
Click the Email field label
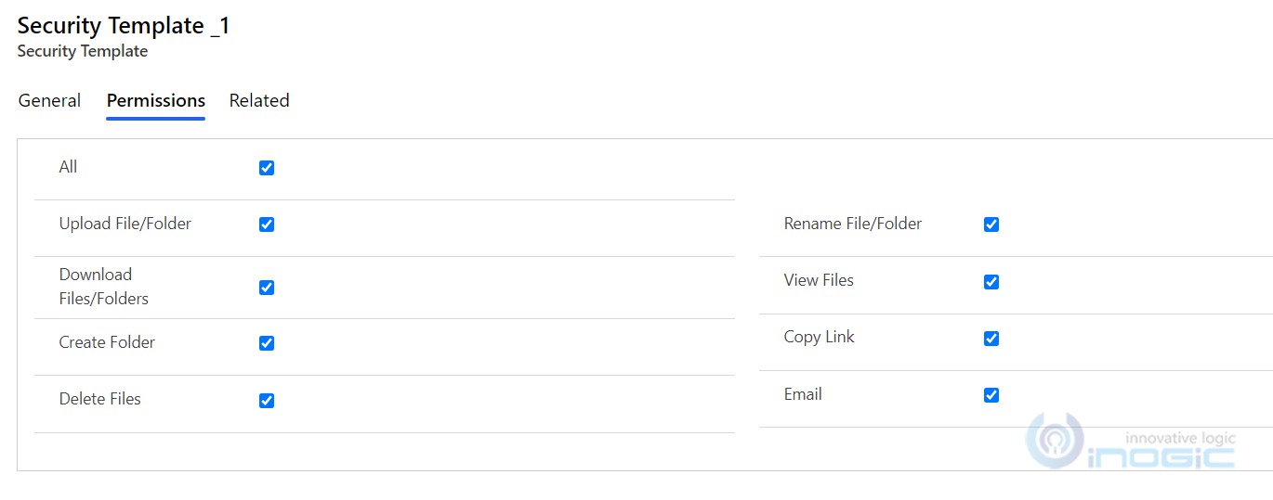pyautogui.click(x=803, y=394)
